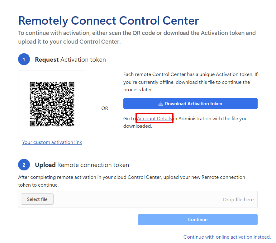Click the OR separator text
Image resolution: width=276 pixels, height=243 pixels.
(x=105, y=108)
